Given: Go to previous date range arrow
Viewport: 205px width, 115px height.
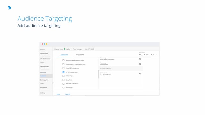Looking at the screenshot, I should 153,55.
